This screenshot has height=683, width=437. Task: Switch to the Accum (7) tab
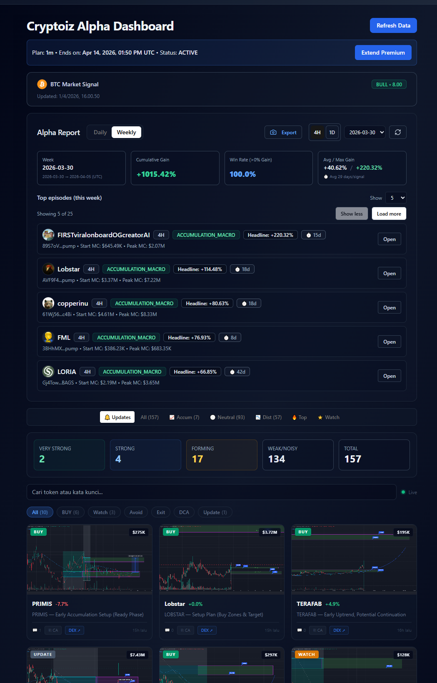(x=185, y=417)
